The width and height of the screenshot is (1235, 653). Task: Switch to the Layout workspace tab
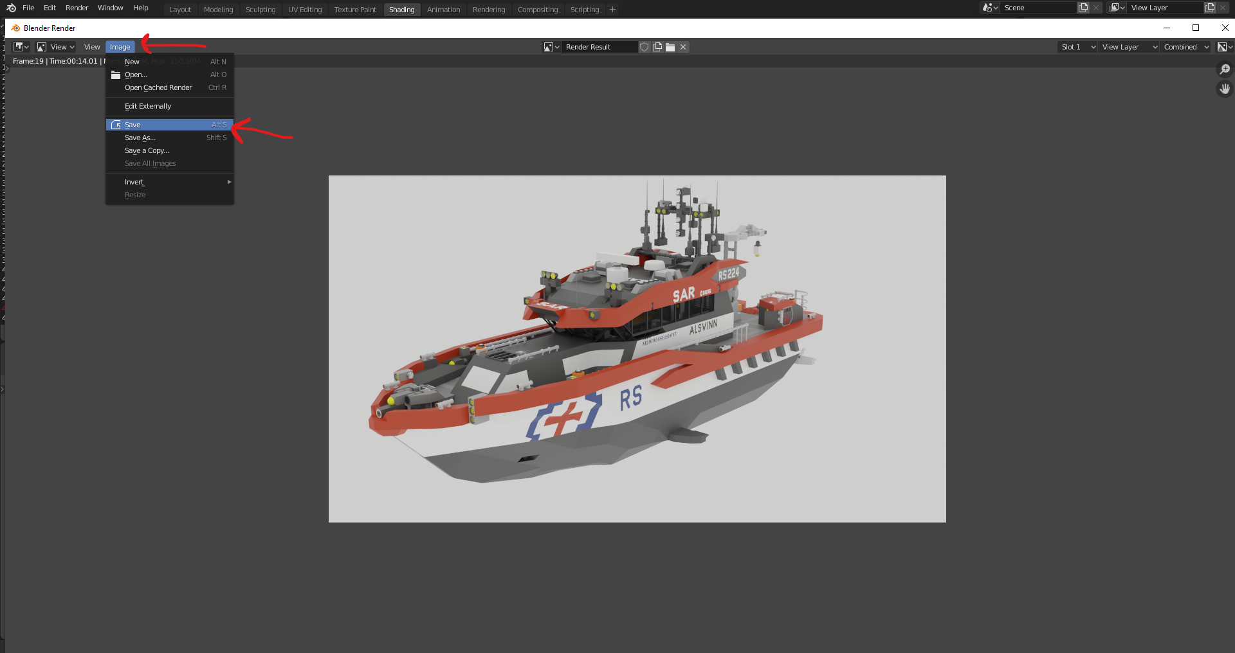[180, 10]
